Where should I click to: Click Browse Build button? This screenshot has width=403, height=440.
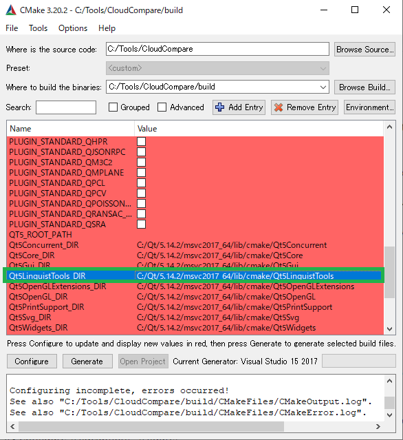[364, 87]
